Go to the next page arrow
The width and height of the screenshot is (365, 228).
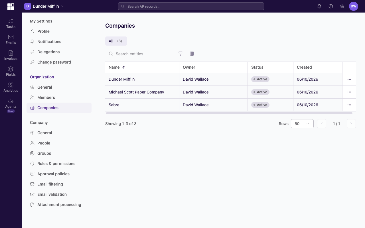pyautogui.click(x=351, y=124)
